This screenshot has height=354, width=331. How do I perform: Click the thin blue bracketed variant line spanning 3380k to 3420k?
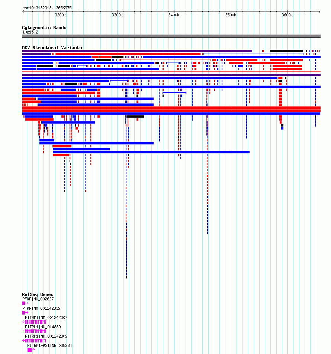pos(174,93)
